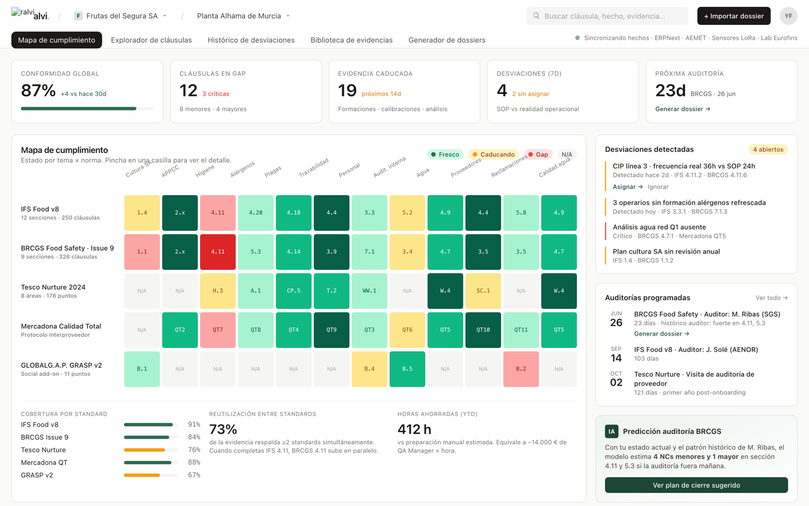Click GRASP v2 coverage bar 67%
Viewport: 809px width, 506px height.
[151, 476]
